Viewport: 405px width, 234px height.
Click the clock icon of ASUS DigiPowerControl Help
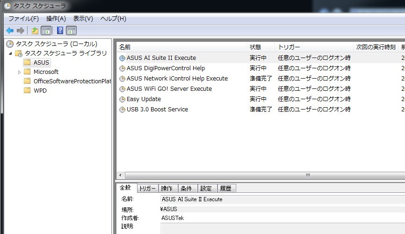tap(122, 68)
